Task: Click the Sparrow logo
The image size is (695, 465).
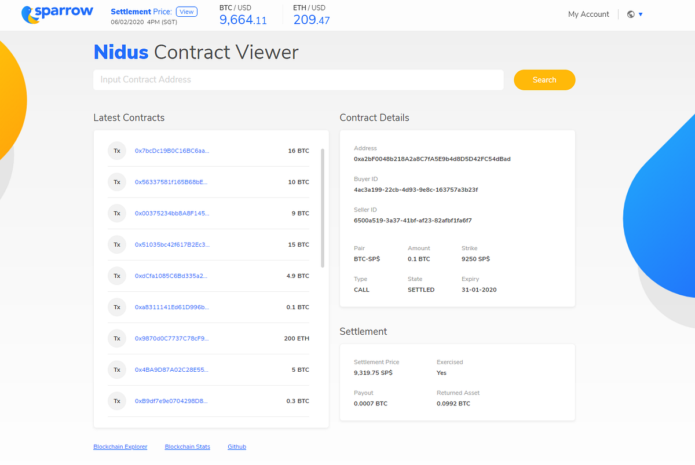Action: (56, 14)
